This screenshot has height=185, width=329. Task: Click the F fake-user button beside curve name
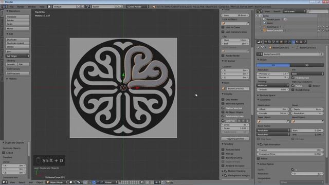click(322, 54)
